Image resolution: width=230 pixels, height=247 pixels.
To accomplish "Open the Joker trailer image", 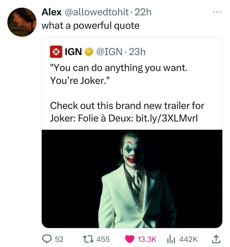I will [x=132, y=179].
